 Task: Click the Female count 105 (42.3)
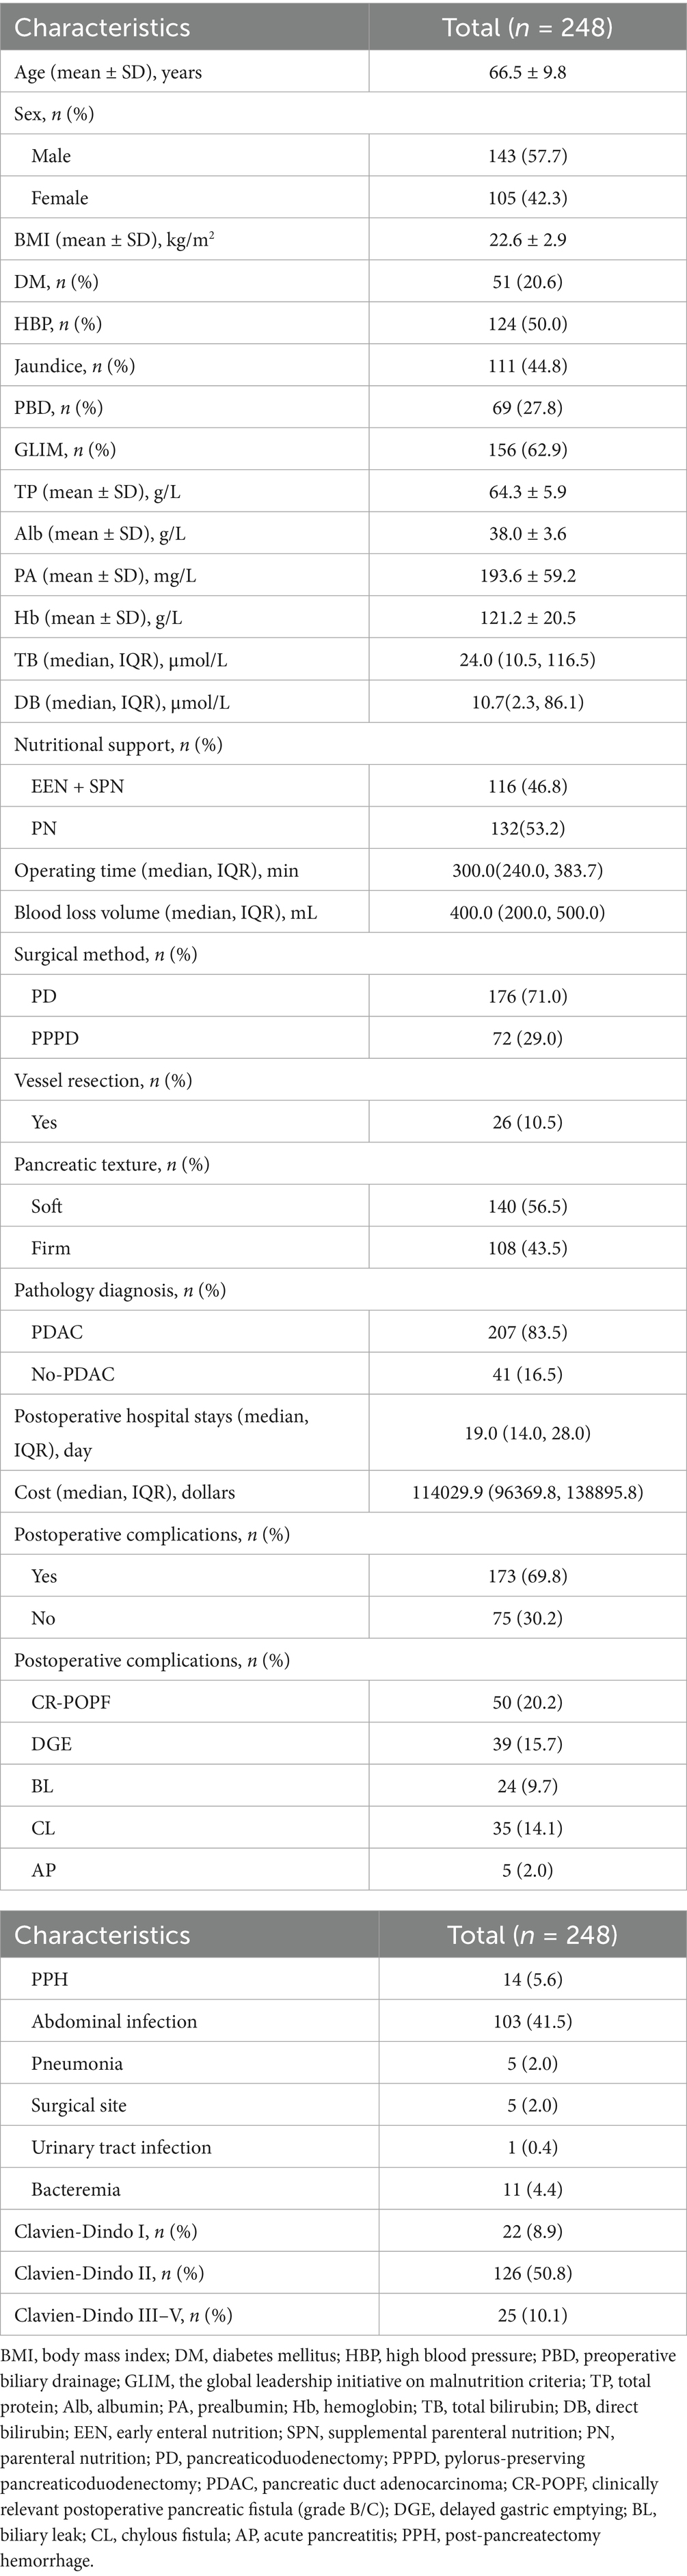tap(527, 198)
